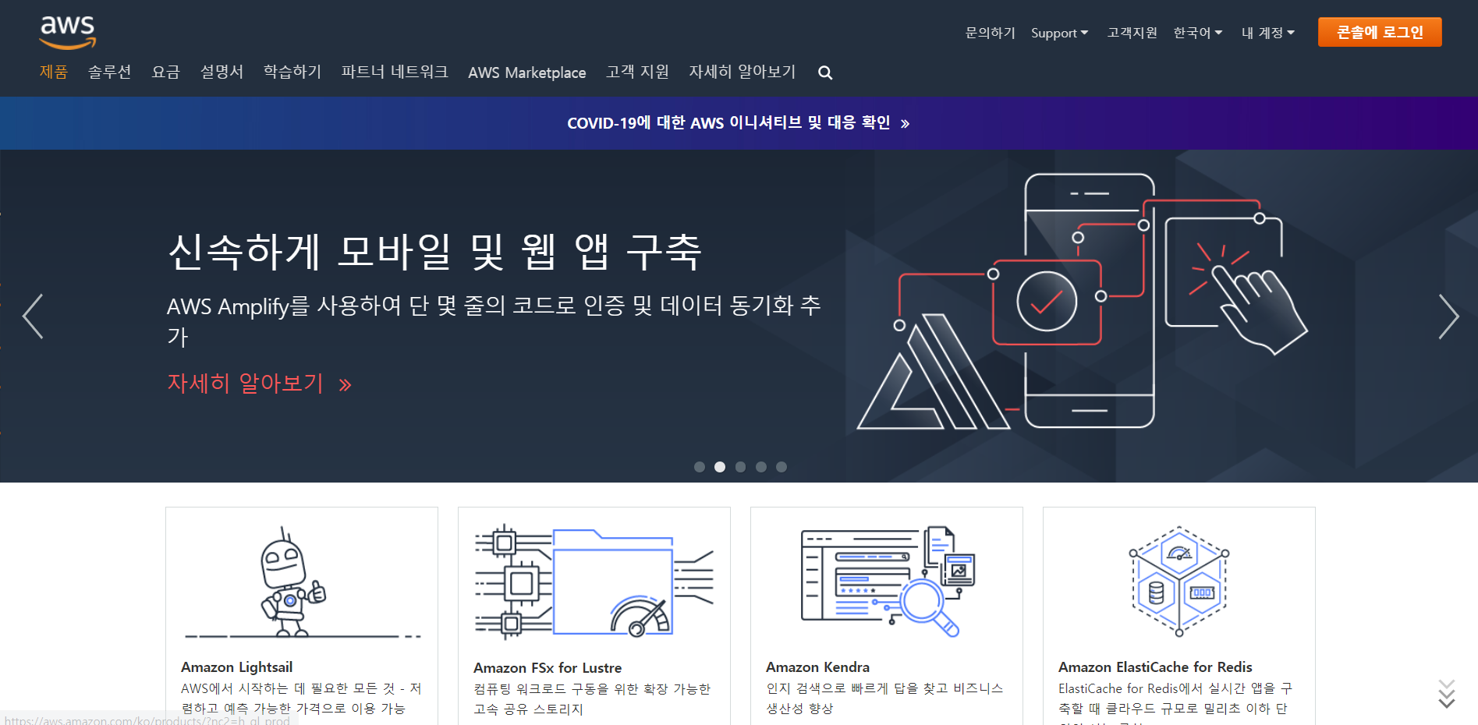
Task: Open AWS Marketplace menu item
Action: tap(526, 72)
